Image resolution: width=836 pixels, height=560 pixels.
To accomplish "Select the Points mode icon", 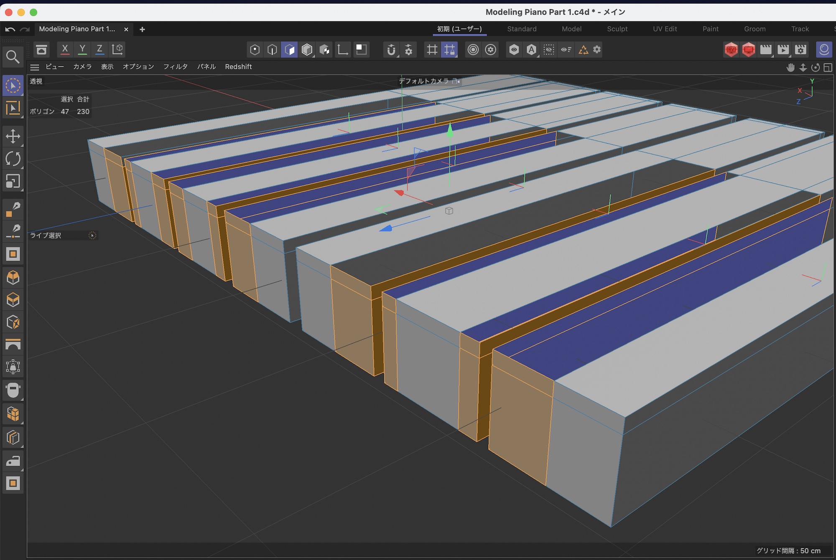I will tap(255, 50).
